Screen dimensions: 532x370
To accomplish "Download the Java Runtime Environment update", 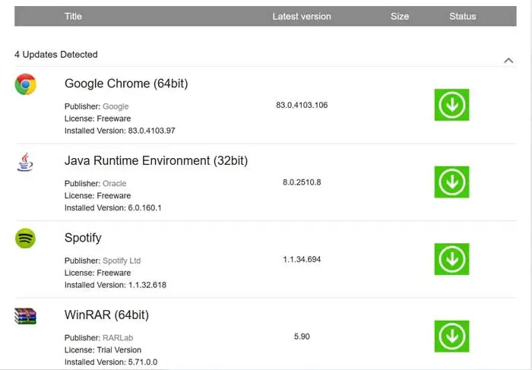I will click(x=451, y=182).
